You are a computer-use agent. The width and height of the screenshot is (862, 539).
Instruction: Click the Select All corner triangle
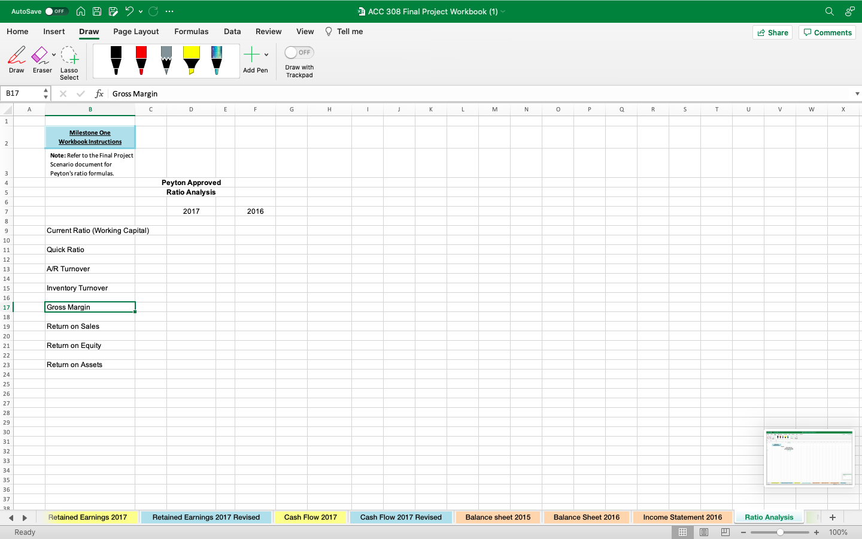[x=7, y=110]
